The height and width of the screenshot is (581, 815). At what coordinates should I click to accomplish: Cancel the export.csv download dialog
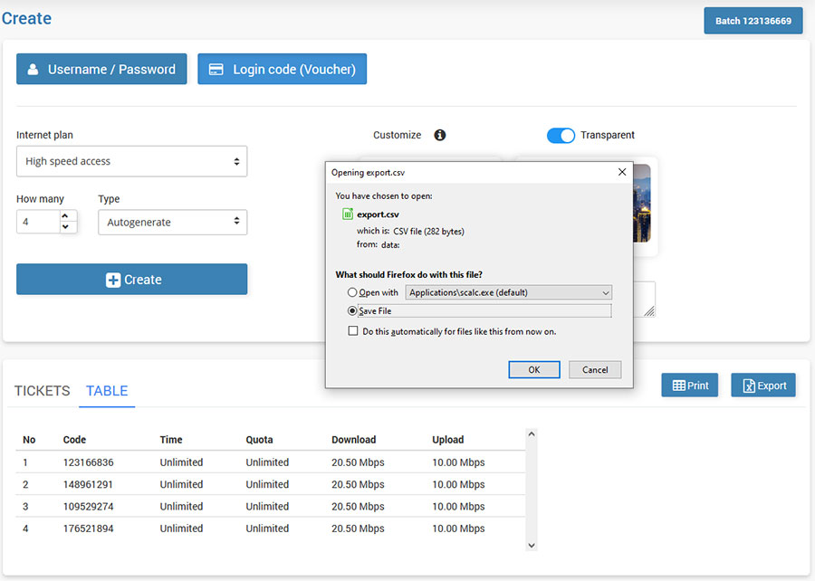pyautogui.click(x=595, y=369)
